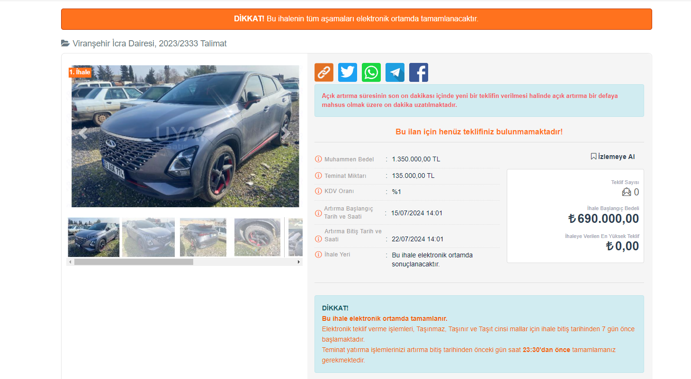Open the second thumbnail photo of the car
The width and height of the screenshot is (691, 379).
pyautogui.click(x=148, y=237)
